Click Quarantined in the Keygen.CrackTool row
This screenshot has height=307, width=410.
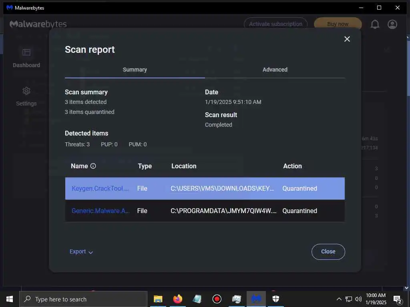point(299,189)
